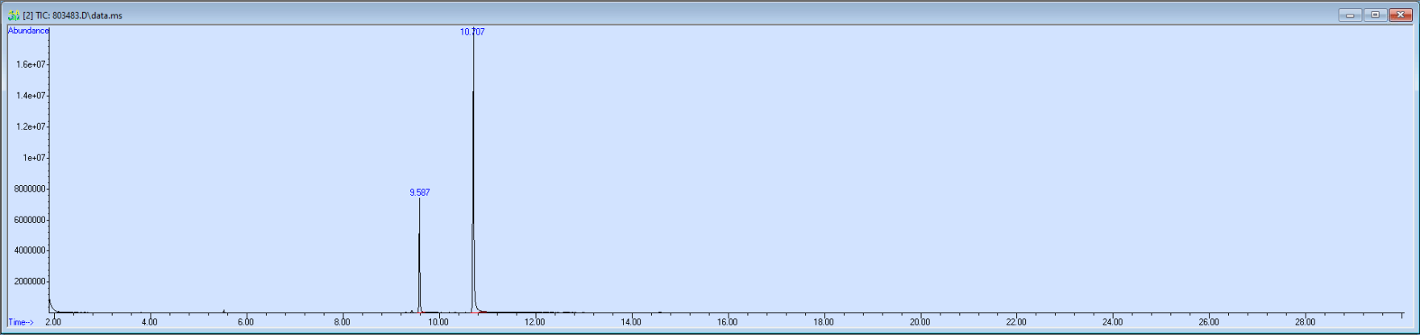Click the 1.2e+07 abundance tick label
This screenshot has width=1420, height=335.
31,126
